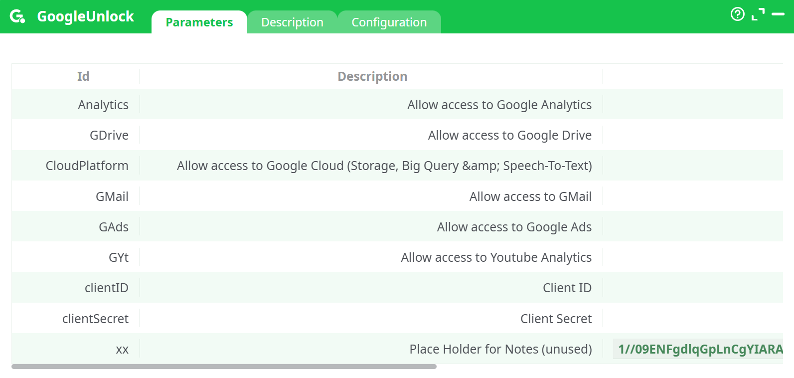The image size is (794, 378).
Task: Open the help question mark icon
Action: coord(737,14)
